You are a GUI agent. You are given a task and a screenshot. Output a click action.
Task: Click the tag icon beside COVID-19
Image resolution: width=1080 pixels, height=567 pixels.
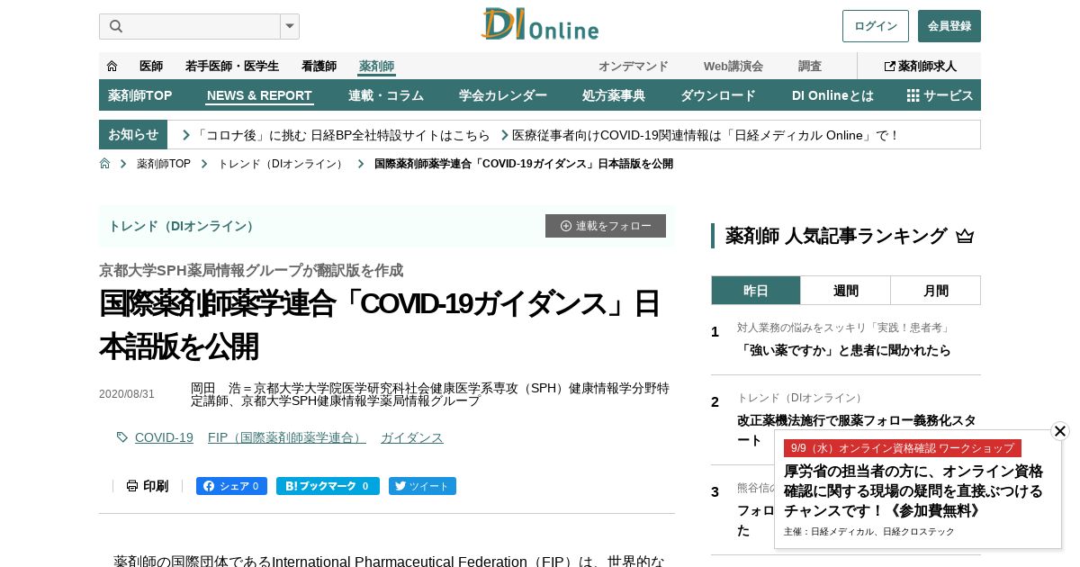point(122,437)
